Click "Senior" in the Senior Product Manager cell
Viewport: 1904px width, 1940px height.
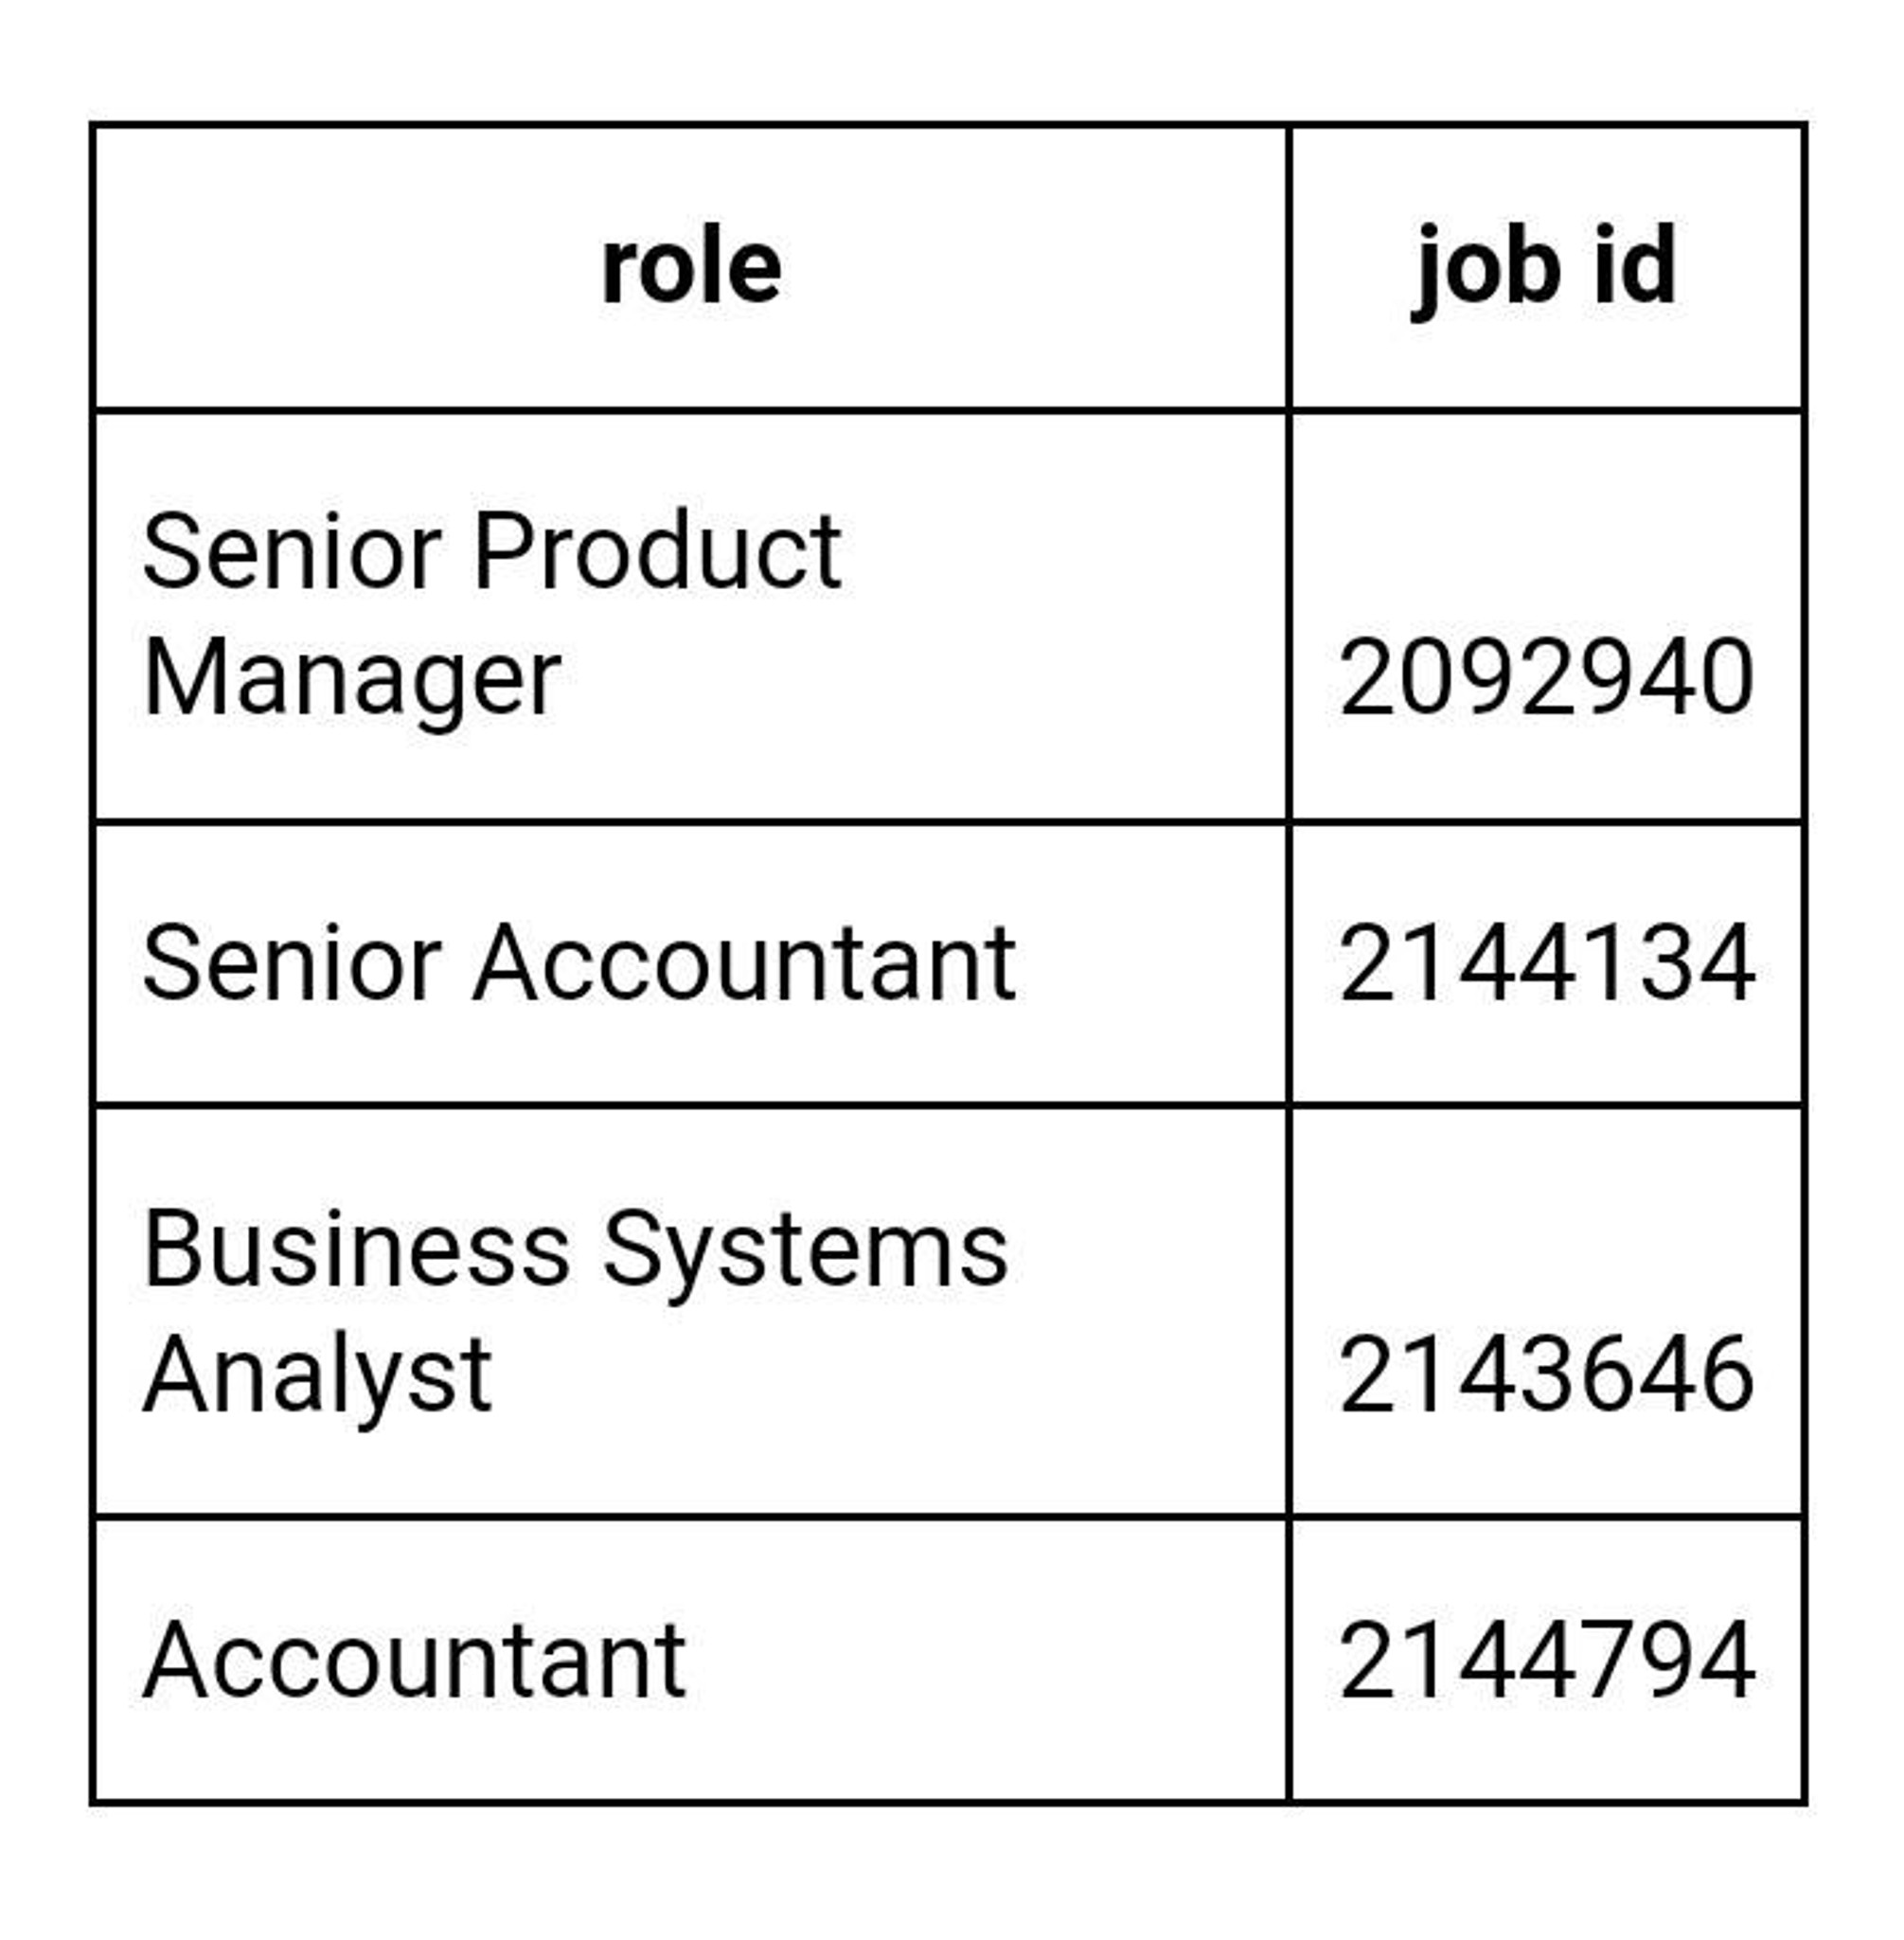pos(291,551)
